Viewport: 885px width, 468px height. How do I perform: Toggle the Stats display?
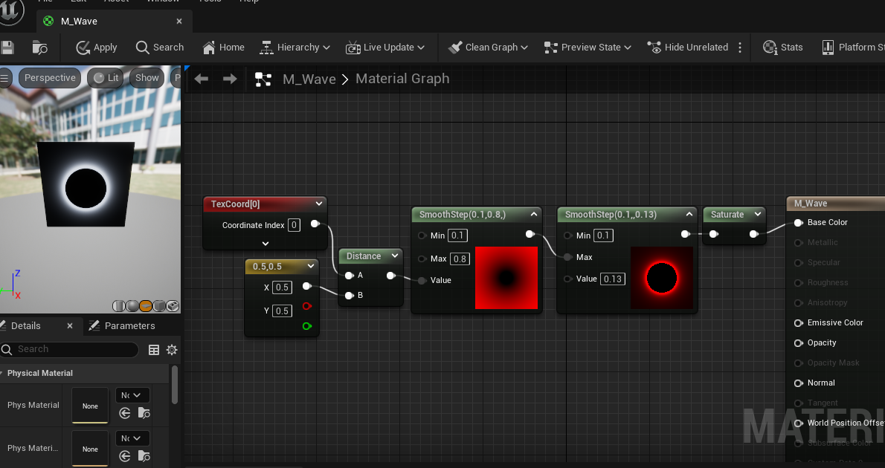coord(782,48)
